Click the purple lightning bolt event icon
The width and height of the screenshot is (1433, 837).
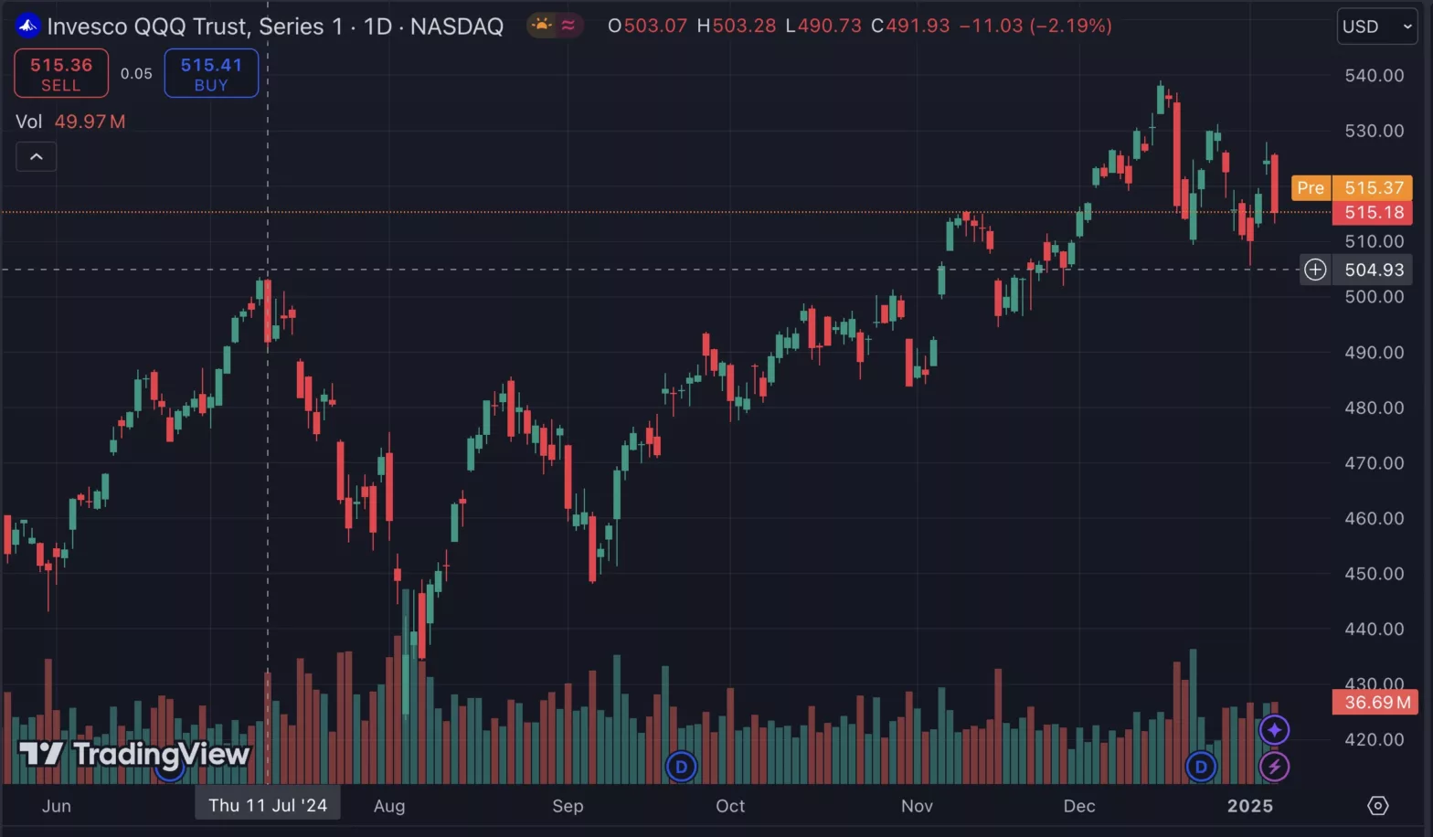click(x=1274, y=767)
